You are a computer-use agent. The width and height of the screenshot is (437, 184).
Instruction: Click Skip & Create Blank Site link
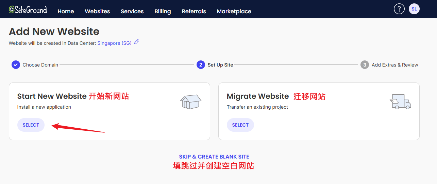tap(214, 157)
